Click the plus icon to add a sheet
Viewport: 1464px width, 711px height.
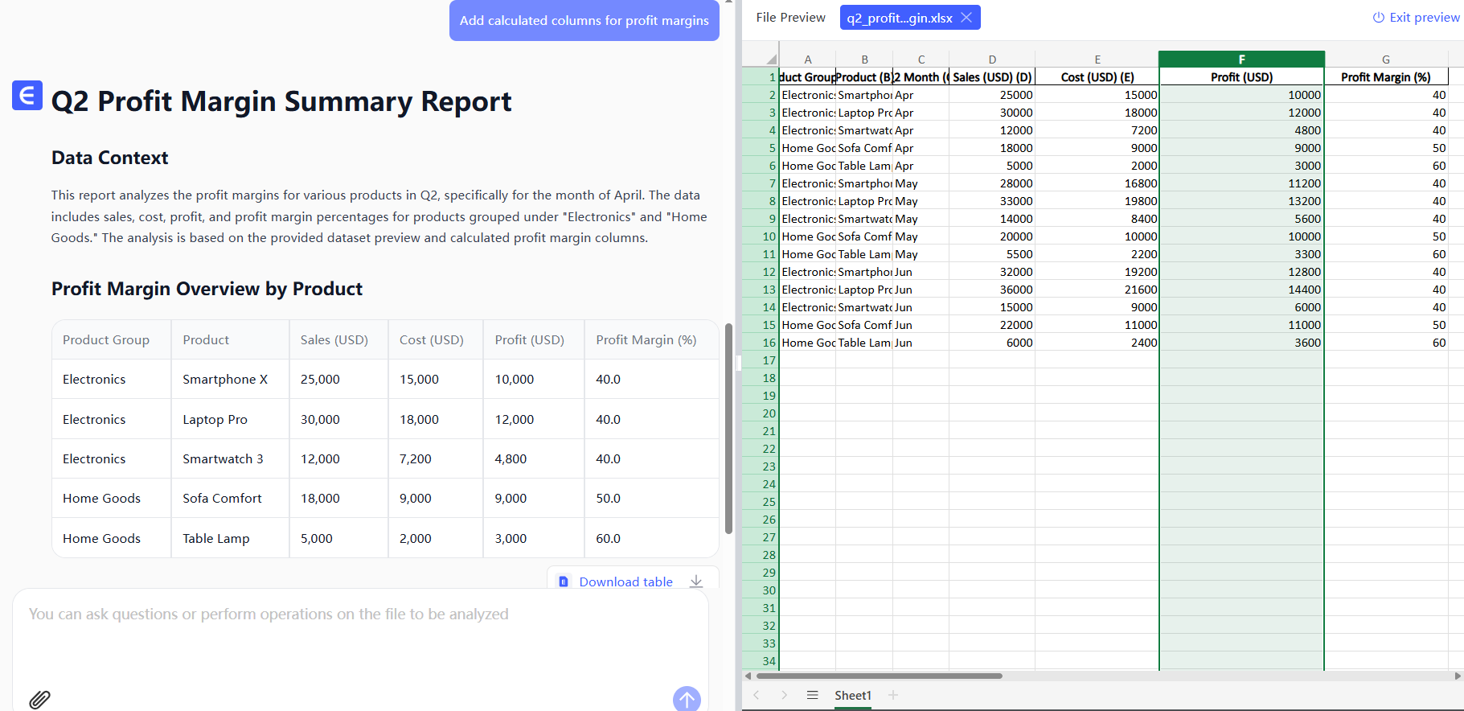pyautogui.click(x=893, y=695)
